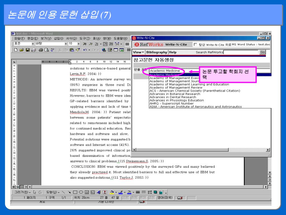Image resolution: width=286 pixels, height=215 pixels.
Task: Select Advances in Dental Research style
Action: pyautogui.click(x=173, y=97)
